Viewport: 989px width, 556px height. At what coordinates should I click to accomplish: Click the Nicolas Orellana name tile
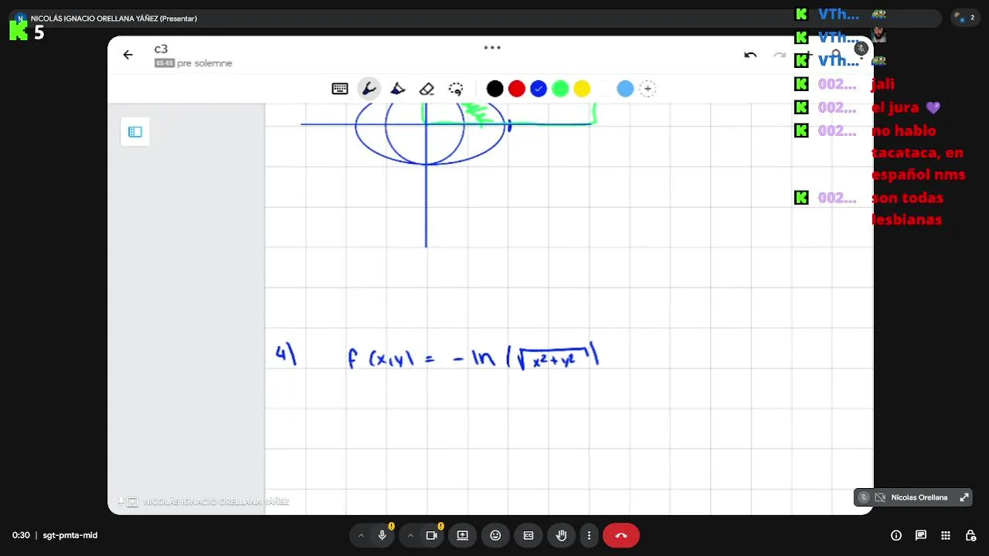click(x=913, y=497)
